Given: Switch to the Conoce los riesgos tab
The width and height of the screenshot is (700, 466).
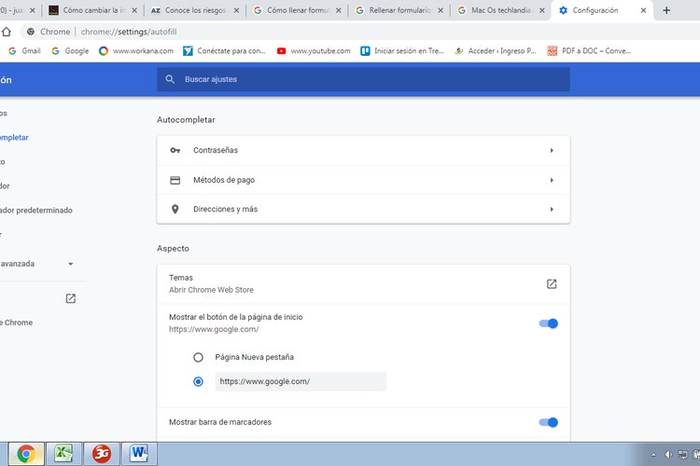Looking at the screenshot, I should [195, 10].
